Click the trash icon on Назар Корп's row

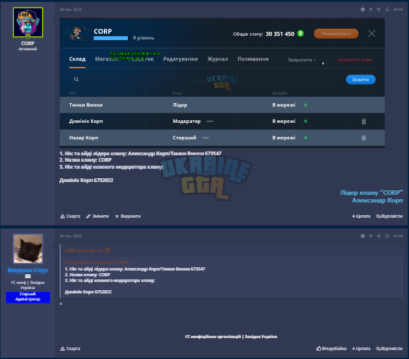364,137
